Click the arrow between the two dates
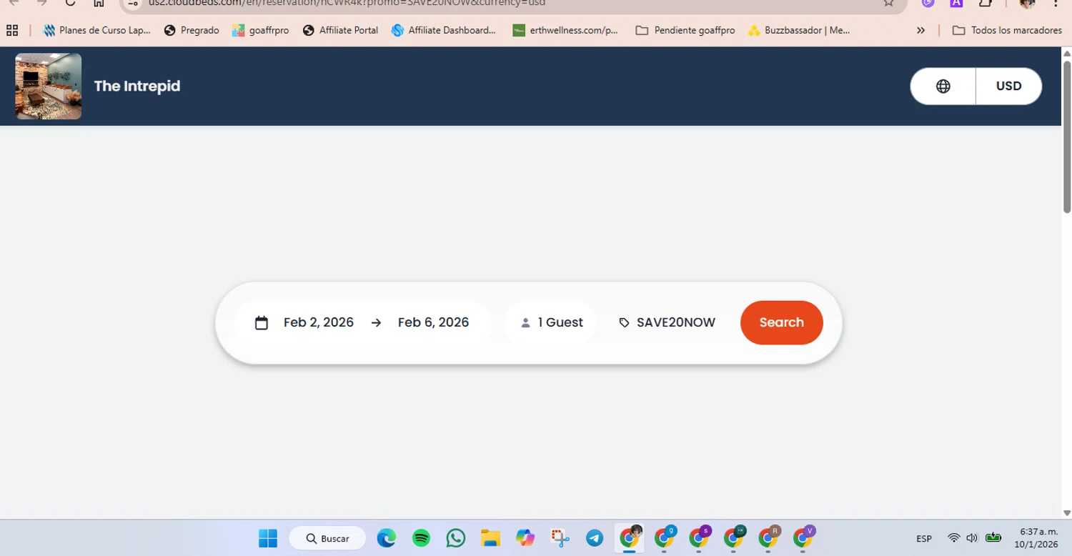 tap(376, 323)
